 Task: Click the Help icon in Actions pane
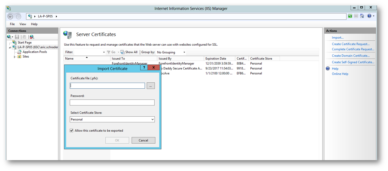click(328, 69)
